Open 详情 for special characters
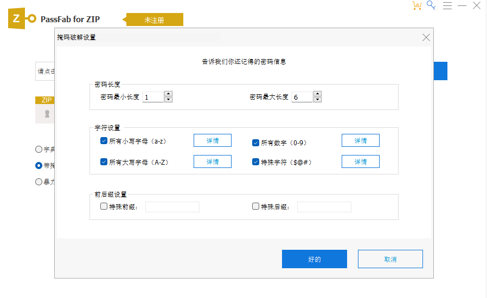 tap(361, 161)
